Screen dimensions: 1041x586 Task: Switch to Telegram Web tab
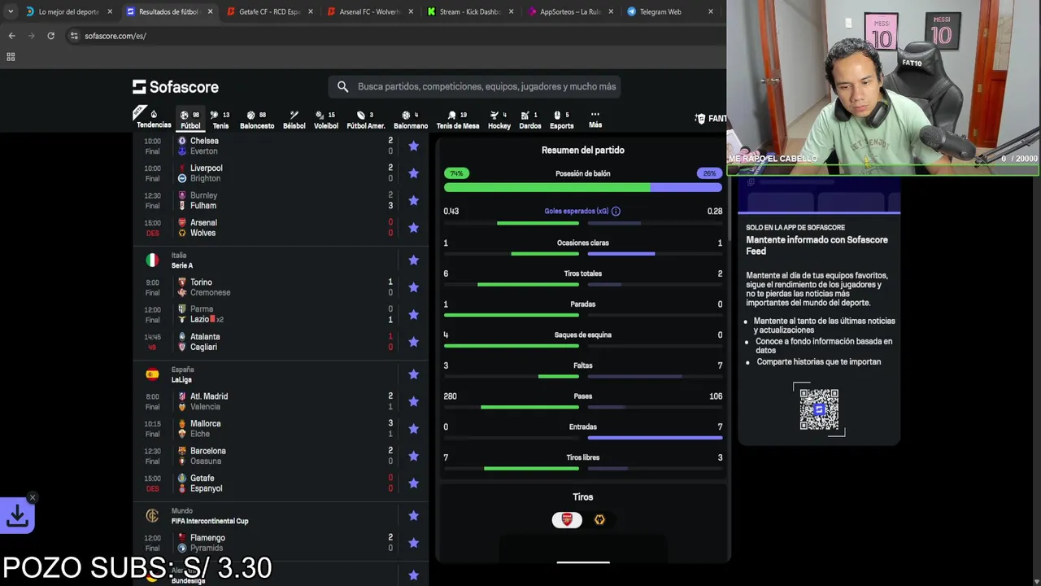coord(670,11)
